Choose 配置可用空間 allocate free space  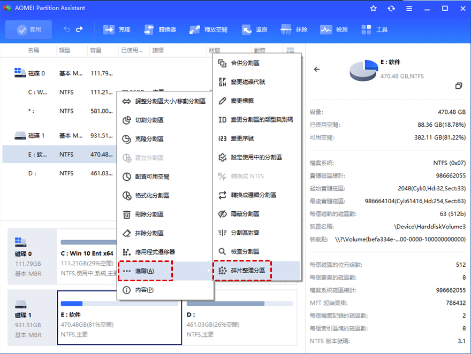coord(165,176)
